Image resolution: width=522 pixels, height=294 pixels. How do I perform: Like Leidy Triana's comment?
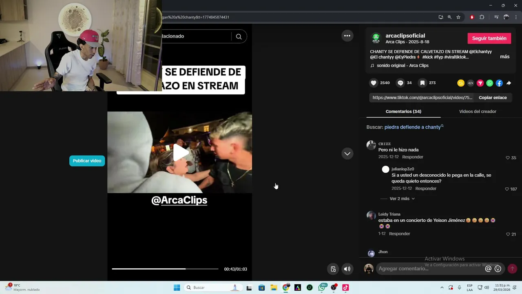pos(508,234)
